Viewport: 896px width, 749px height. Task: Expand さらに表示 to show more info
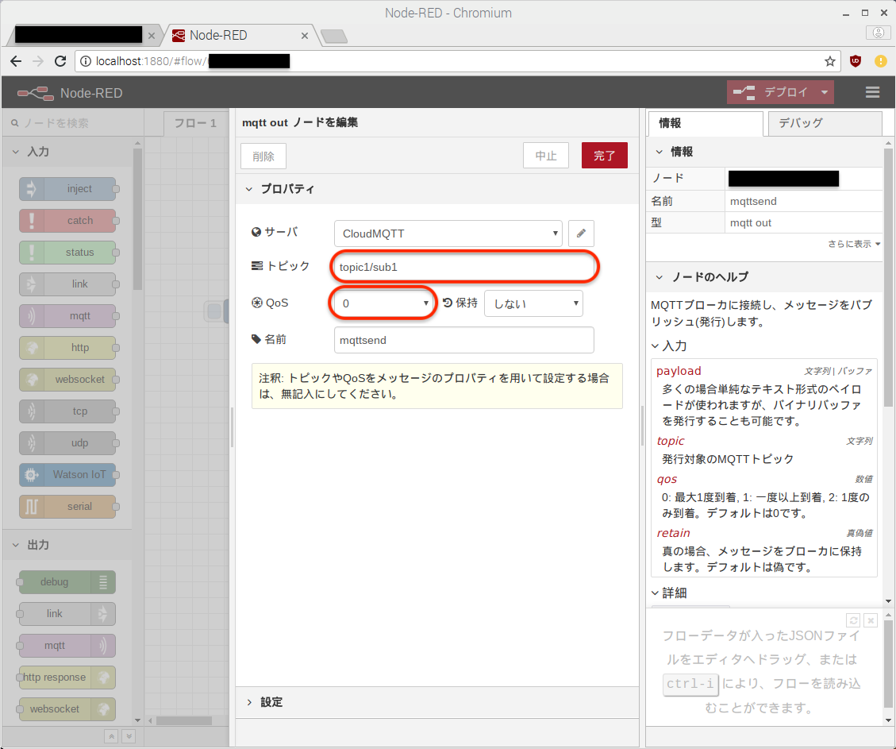click(854, 244)
